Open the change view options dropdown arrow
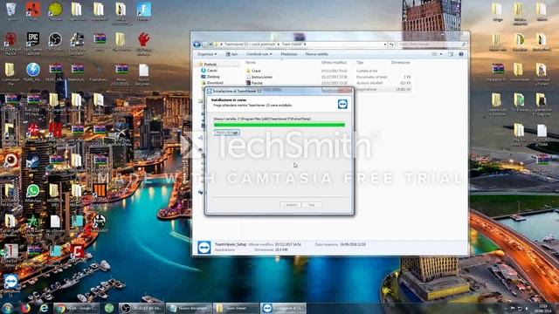The image size is (559, 314). (441, 54)
